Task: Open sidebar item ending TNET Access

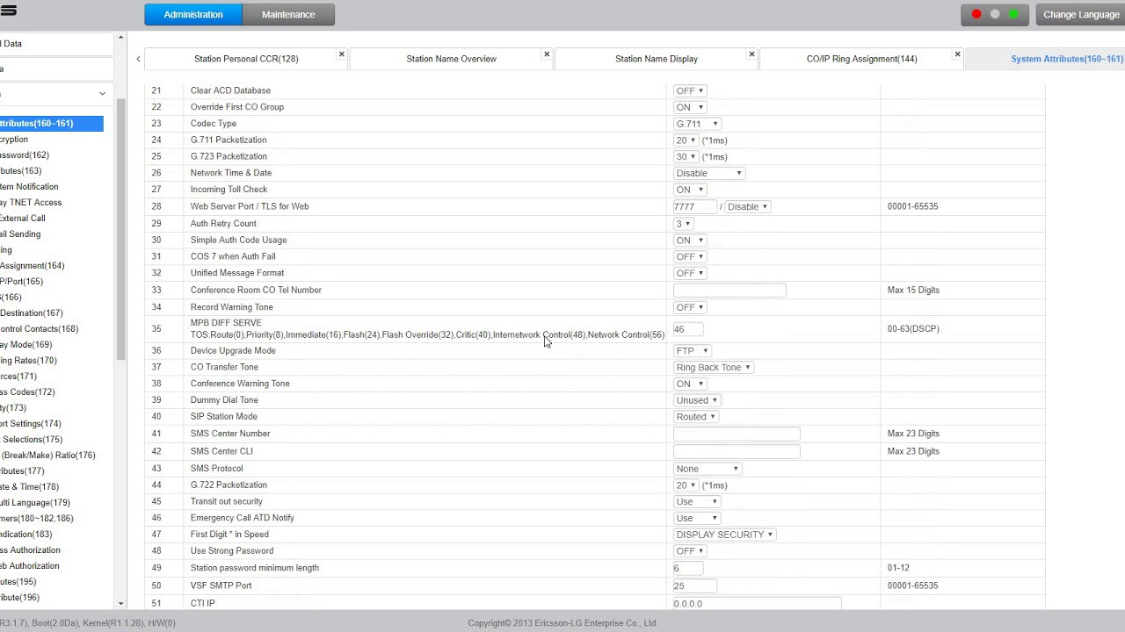Action: tap(31, 203)
